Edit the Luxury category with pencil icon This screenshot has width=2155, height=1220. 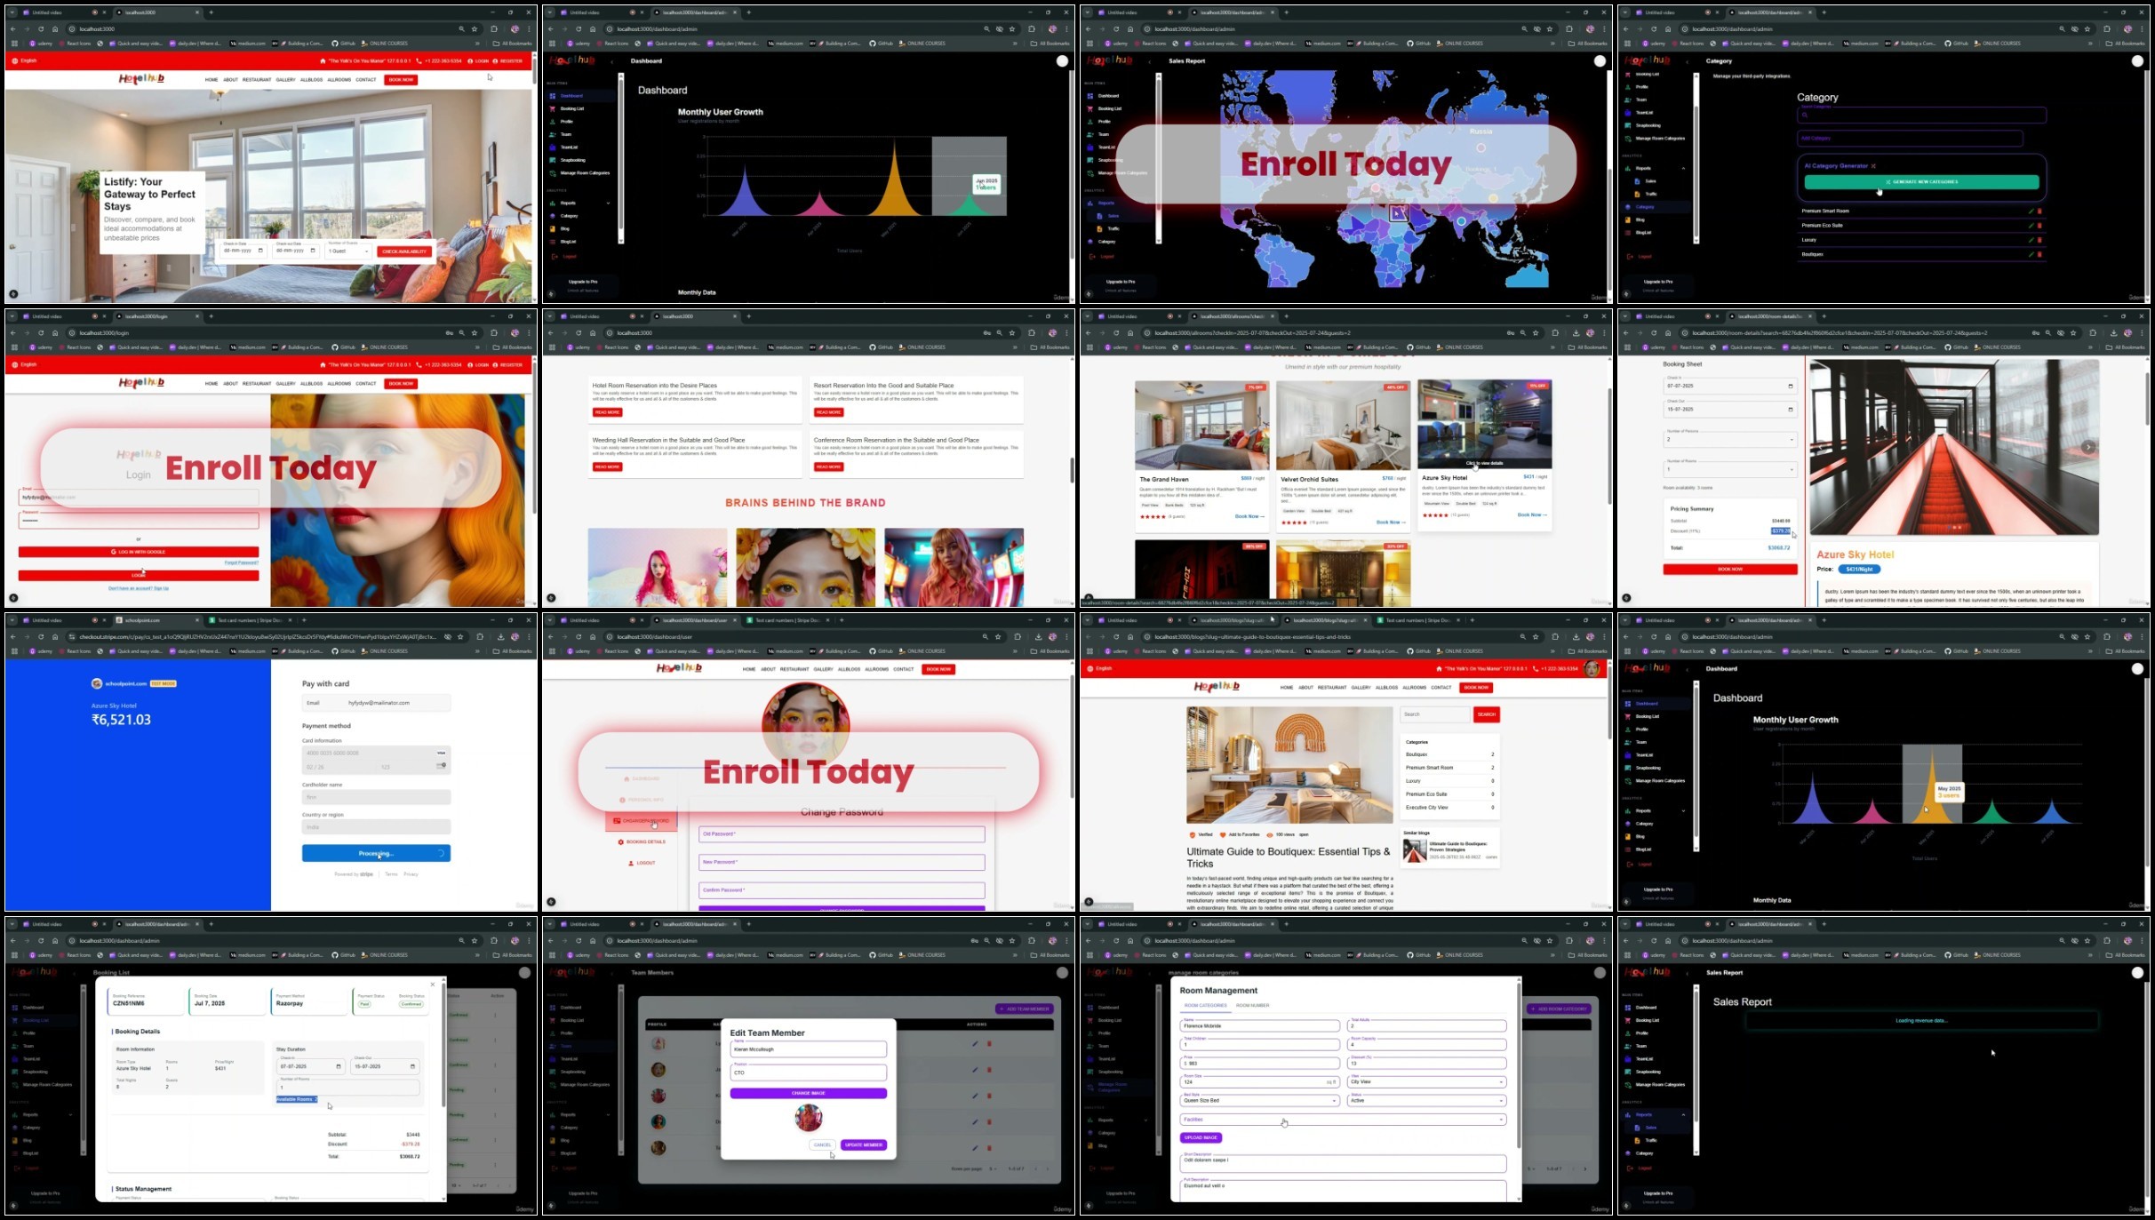click(2031, 240)
